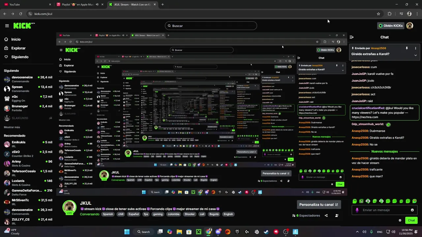
Task: Select the Bogotá tag
Action: pos(214,214)
